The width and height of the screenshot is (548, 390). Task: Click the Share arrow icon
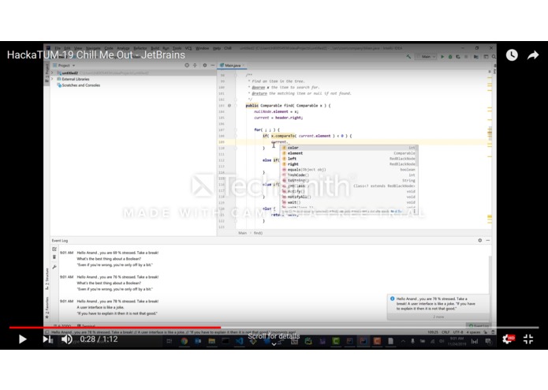pyautogui.click(x=532, y=55)
